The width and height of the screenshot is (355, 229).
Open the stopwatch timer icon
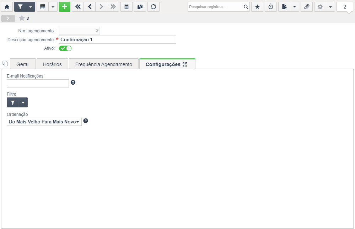[x=271, y=7]
